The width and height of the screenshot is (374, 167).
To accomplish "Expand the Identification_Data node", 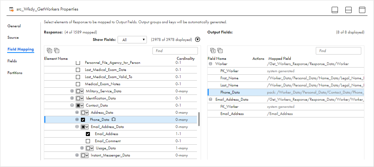I will coord(72,98).
